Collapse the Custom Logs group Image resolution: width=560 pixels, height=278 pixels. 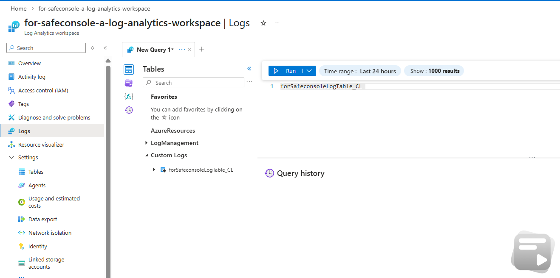coord(146,155)
